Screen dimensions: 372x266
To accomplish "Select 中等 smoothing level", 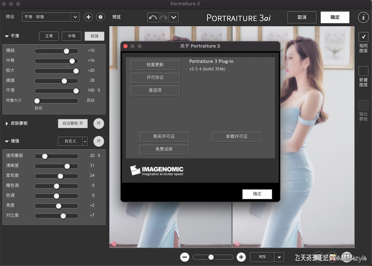I will point(72,36).
